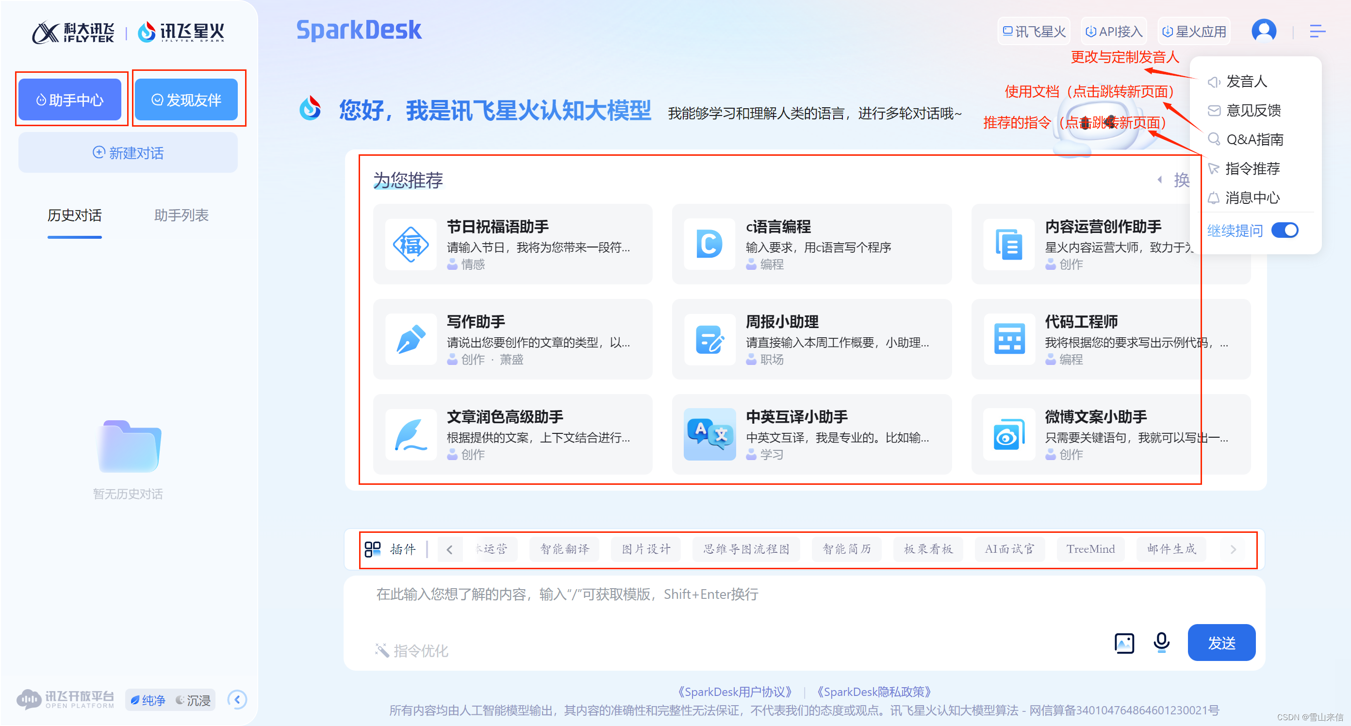
Task: Click the 微博文案小助手 Weibo icon
Action: tap(1008, 434)
